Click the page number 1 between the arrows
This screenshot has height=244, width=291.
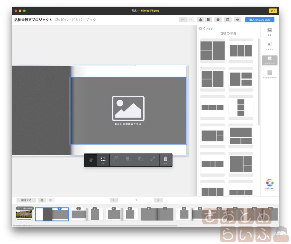[x=136, y=200]
